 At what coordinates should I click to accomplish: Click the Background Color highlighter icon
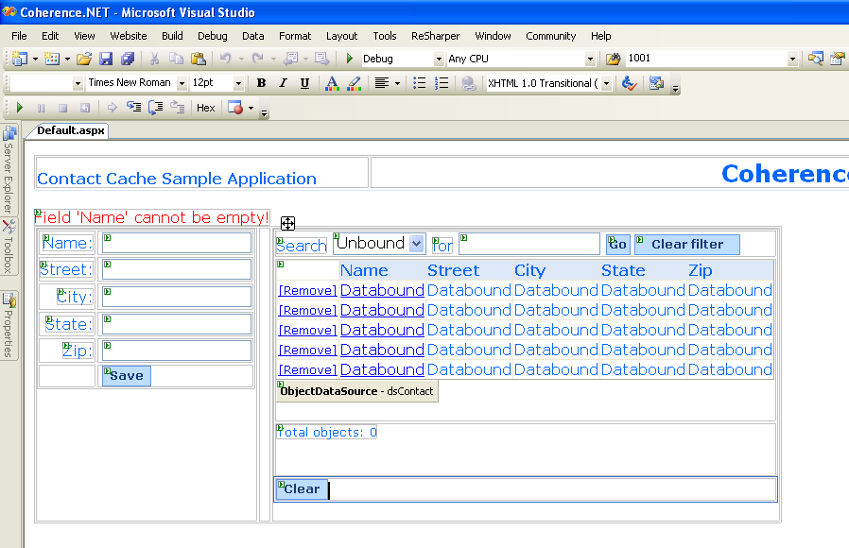(x=355, y=83)
